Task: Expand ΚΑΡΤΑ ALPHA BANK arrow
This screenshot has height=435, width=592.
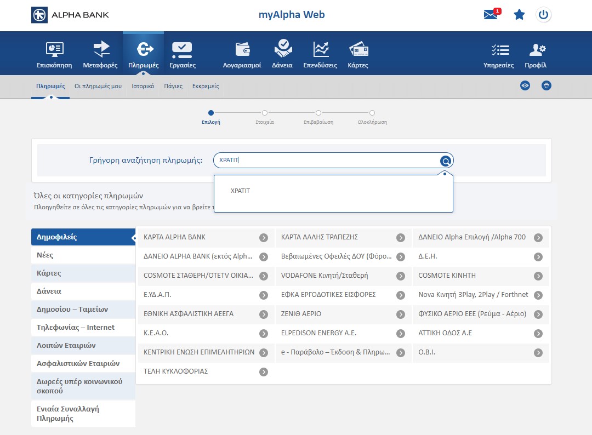Action: pyautogui.click(x=264, y=238)
